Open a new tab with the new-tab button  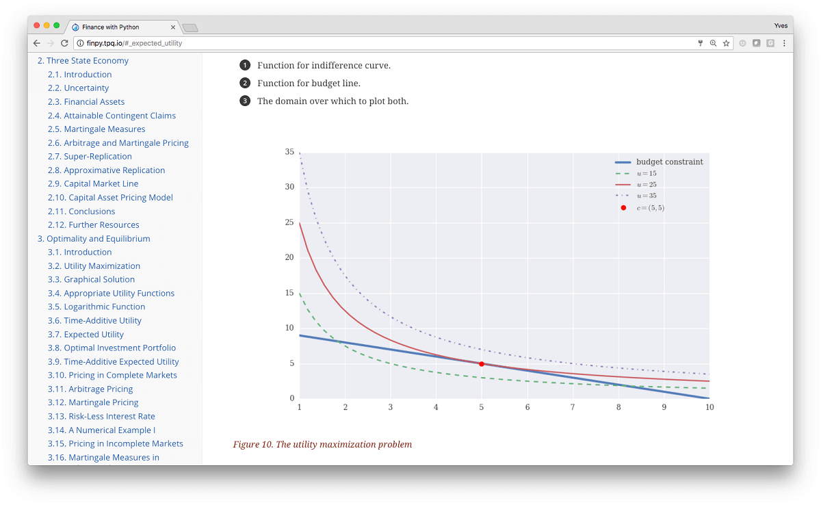point(190,27)
